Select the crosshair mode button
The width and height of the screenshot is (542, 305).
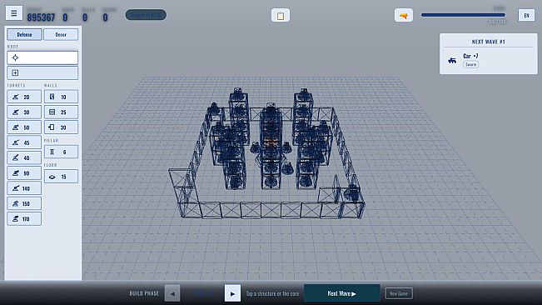[42, 57]
